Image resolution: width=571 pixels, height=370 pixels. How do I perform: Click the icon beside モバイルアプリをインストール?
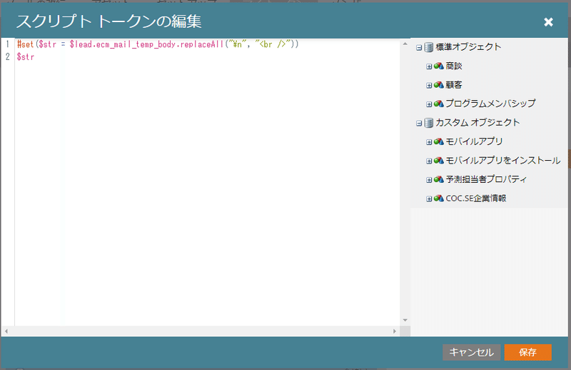438,161
